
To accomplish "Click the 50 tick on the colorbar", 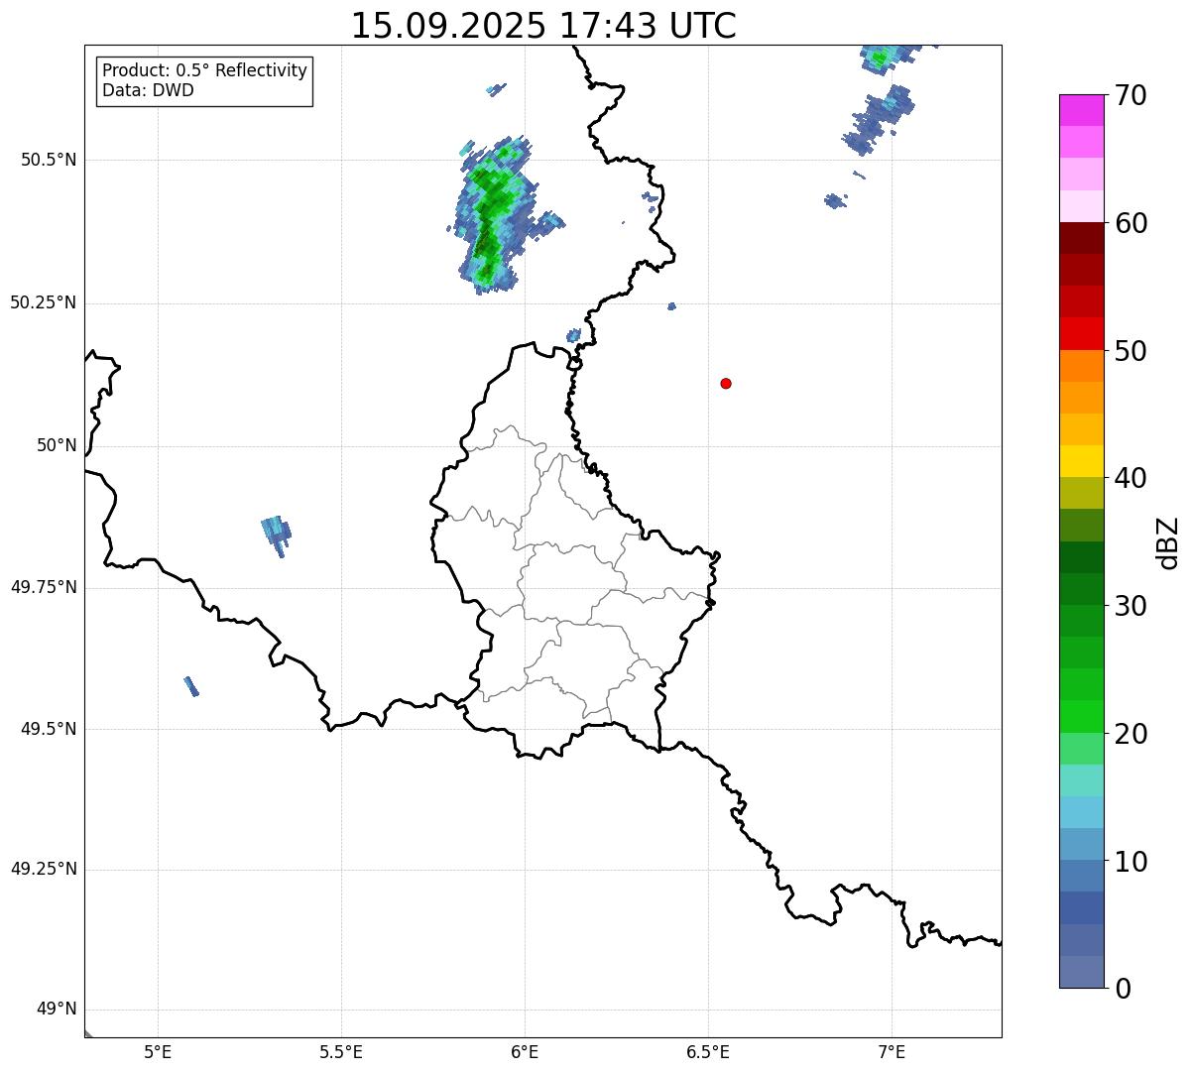I will pyautogui.click(x=1131, y=351).
